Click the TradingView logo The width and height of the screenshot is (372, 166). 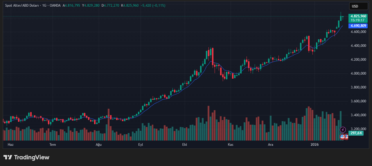click(x=26, y=157)
